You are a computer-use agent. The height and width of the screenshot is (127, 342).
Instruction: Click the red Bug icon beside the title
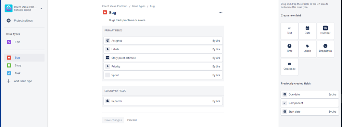[105, 12]
